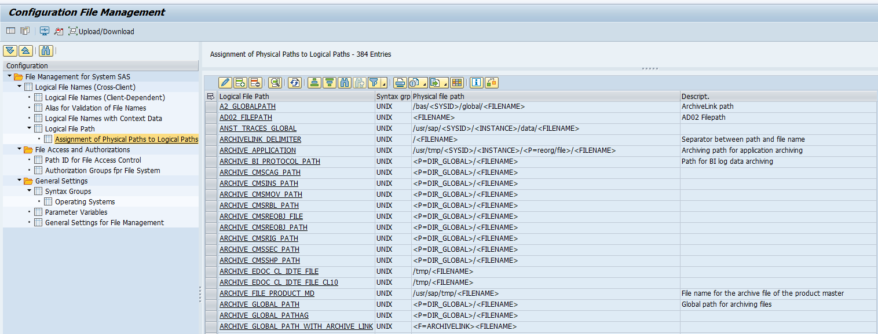Refresh the table with the refresh icon
Screen dimensions: 878x334
click(x=294, y=83)
